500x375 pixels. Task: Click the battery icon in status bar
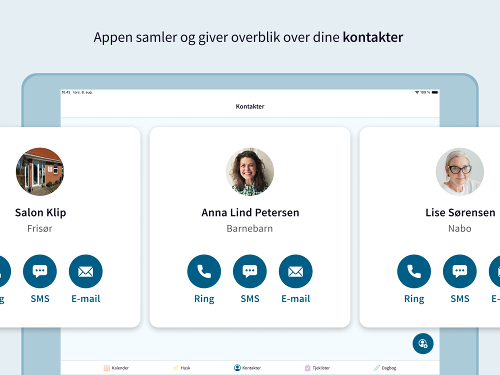pos(435,92)
